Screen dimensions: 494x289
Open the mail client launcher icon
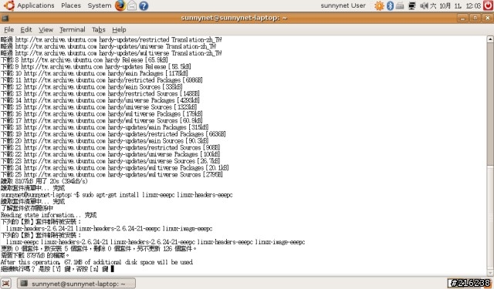(132, 5)
